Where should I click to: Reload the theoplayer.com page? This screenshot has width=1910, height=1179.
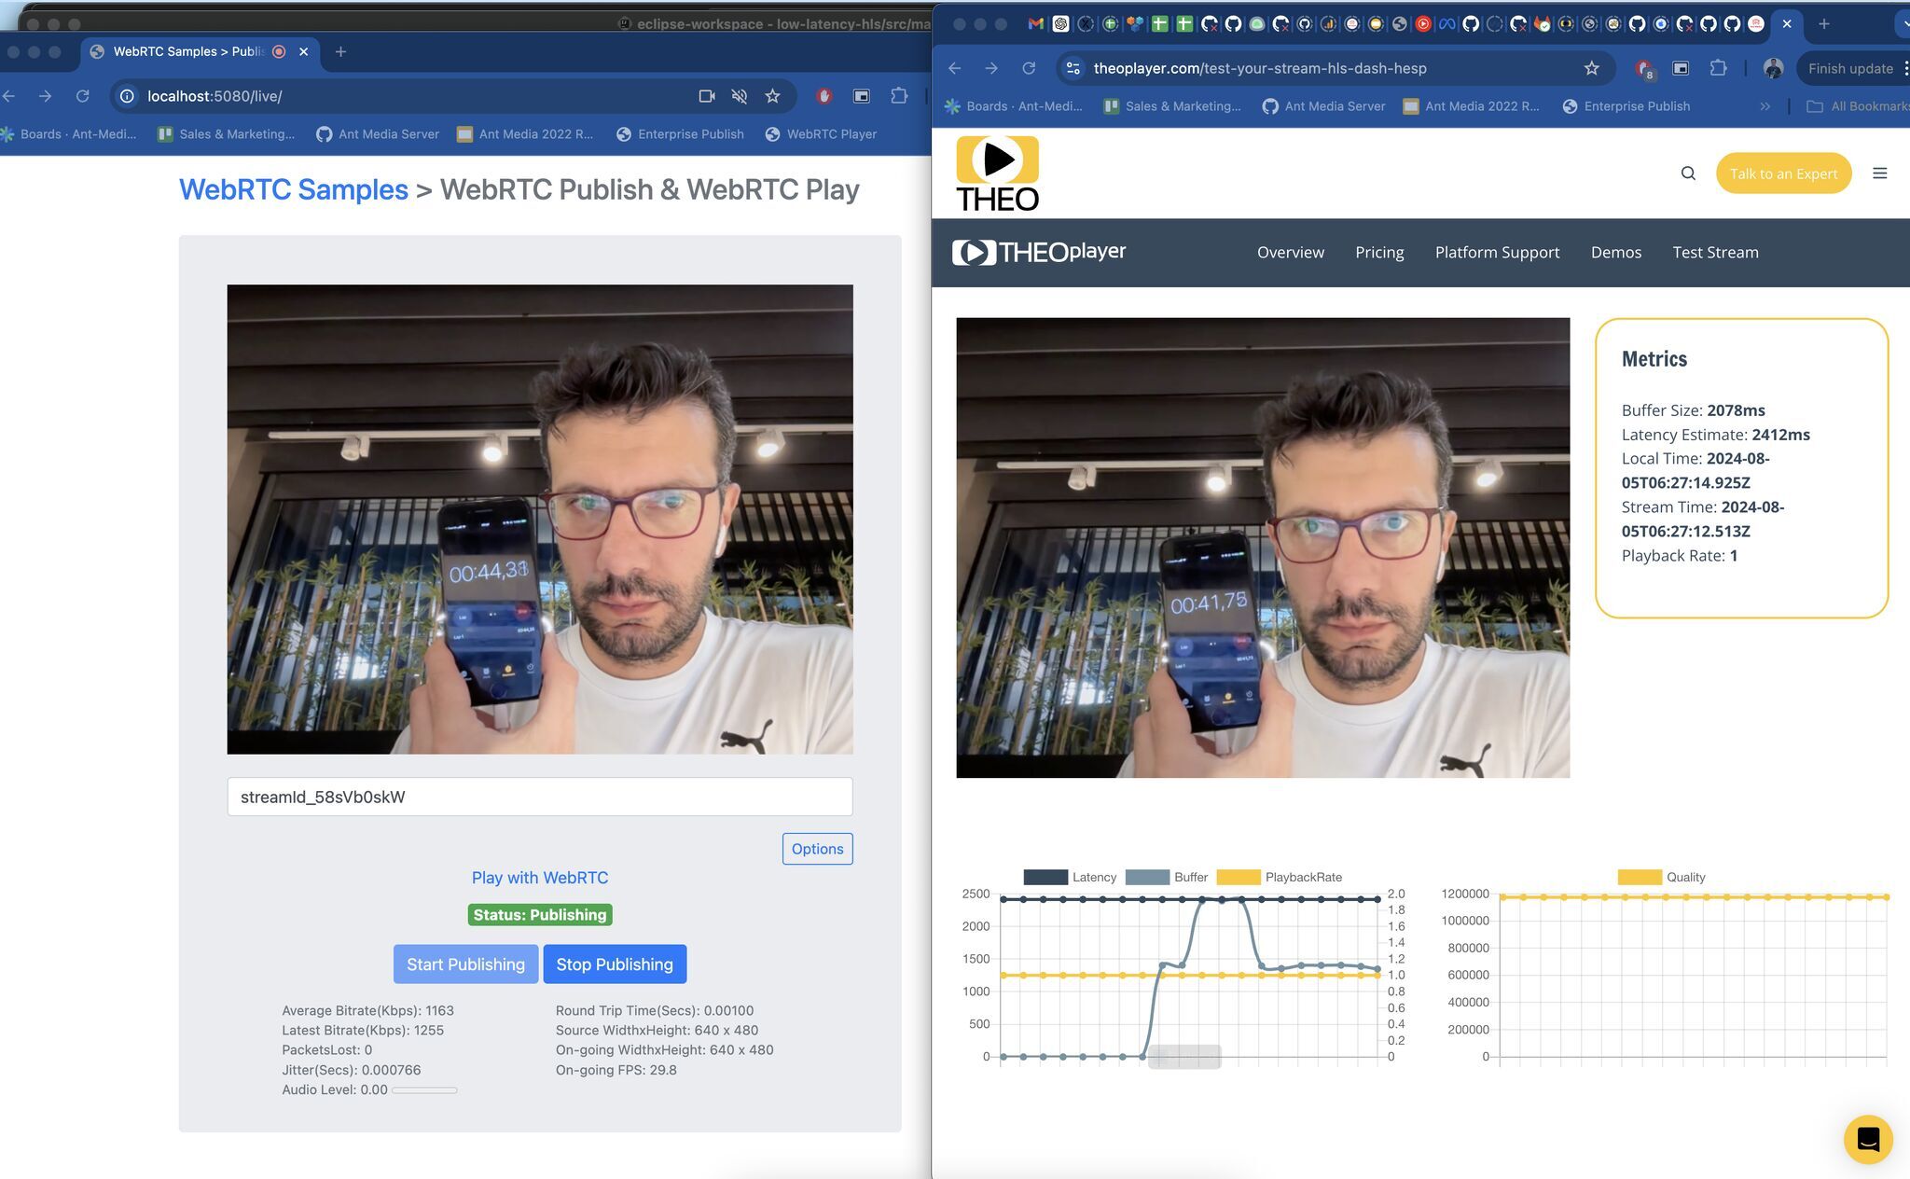(1029, 68)
